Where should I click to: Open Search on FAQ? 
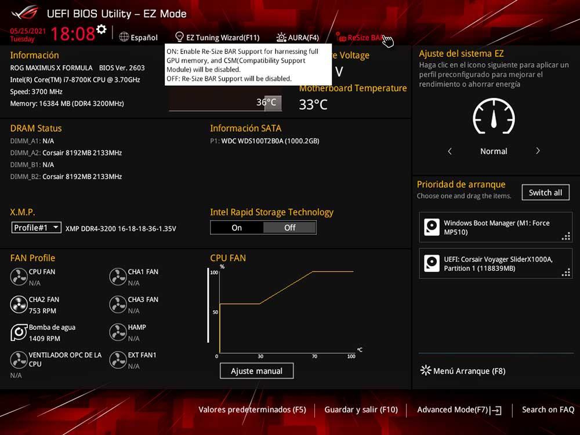coord(548,409)
